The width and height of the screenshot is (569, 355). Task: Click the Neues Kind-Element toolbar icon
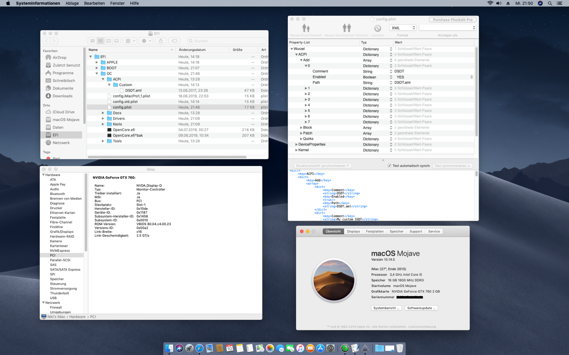coord(306,28)
